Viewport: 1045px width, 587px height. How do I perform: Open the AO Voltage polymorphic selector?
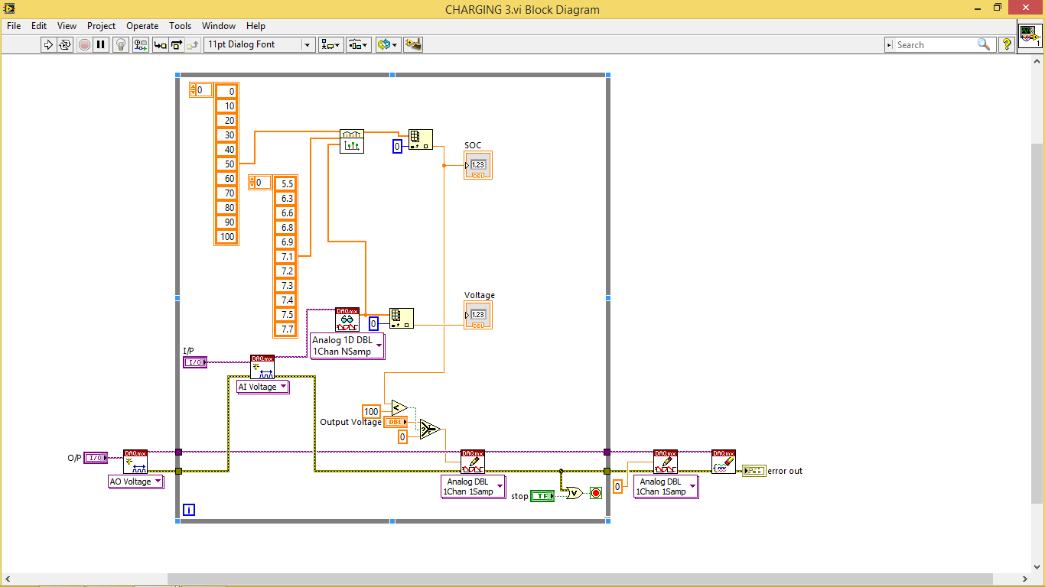[x=136, y=482]
